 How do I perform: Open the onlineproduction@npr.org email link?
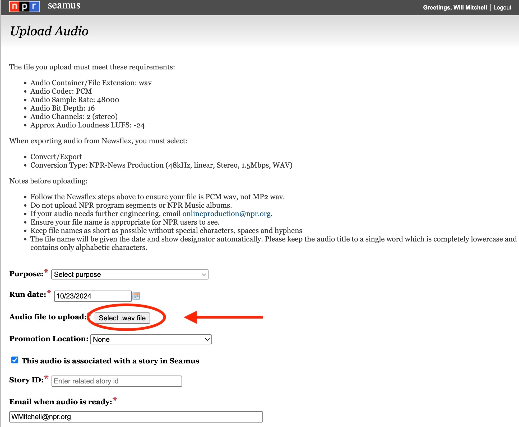(x=226, y=214)
